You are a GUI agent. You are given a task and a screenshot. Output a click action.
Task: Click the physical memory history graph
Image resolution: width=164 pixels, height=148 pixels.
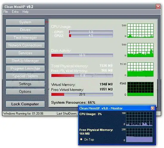(140, 70)
